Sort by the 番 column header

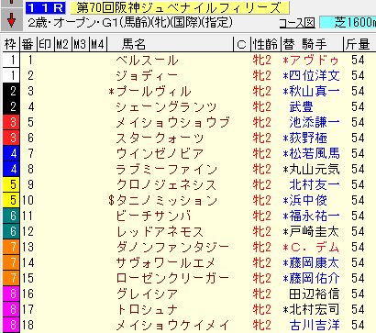pos(28,45)
